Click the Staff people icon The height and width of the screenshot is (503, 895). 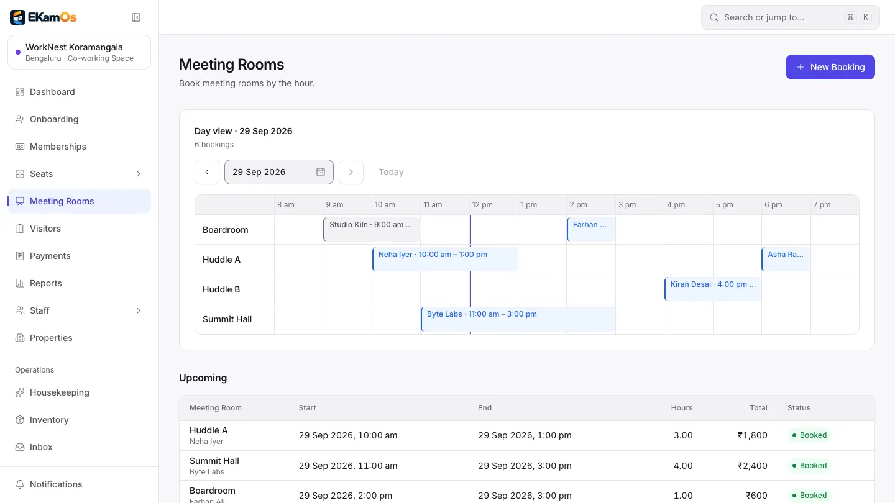20,310
